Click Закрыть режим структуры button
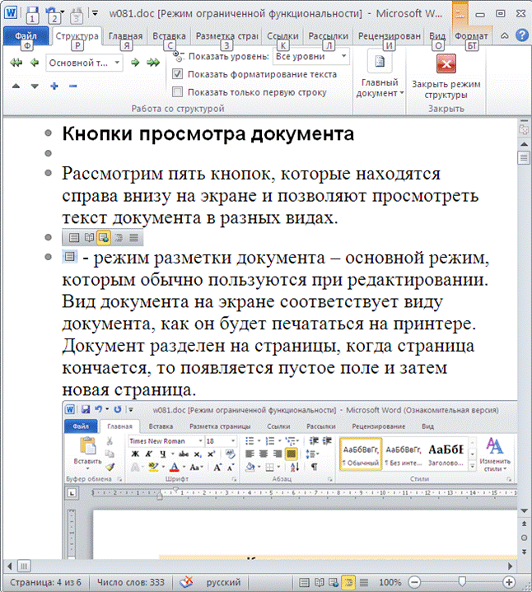 click(x=446, y=77)
